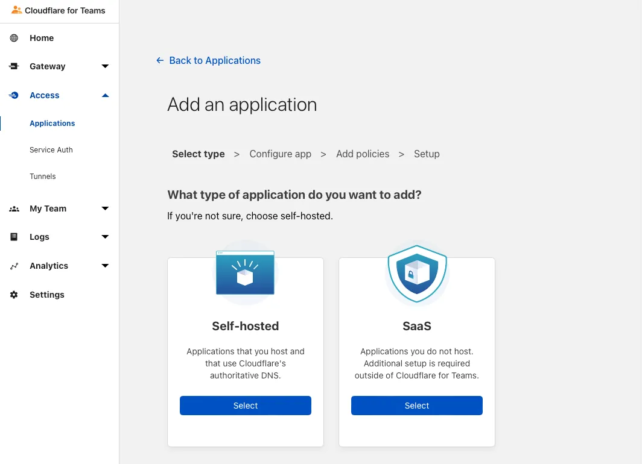Click the Cloudflare for Teams logo
This screenshot has width=642, height=464.
click(59, 10)
